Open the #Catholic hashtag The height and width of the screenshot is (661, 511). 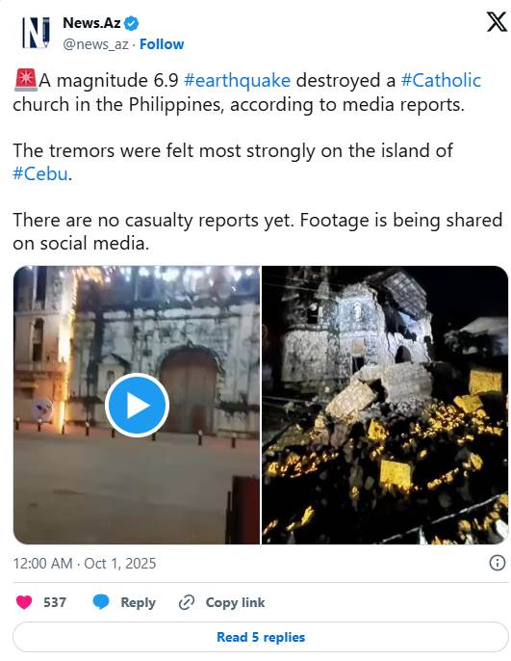[x=441, y=81]
